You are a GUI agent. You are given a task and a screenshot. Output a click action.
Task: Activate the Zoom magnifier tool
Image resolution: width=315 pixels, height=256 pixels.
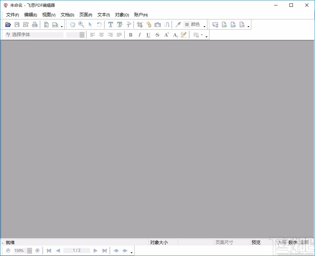pyautogui.click(x=81, y=24)
